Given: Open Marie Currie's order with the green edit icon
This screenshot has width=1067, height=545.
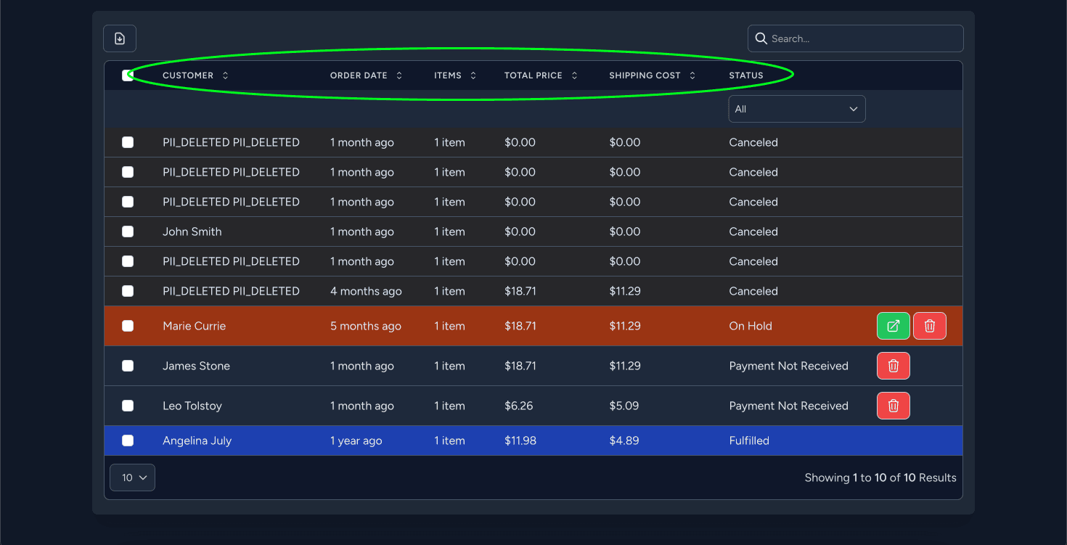Looking at the screenshot, I should [x=893, y=326].
